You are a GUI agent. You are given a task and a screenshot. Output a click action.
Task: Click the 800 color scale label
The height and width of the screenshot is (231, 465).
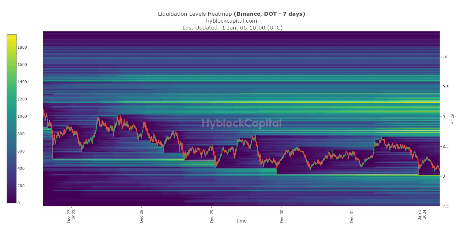(21, 134)
